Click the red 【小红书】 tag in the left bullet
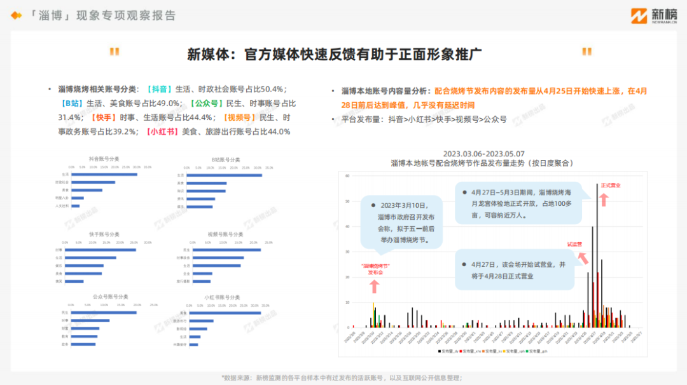The height and width of the screenshot is (385, 687). 162,132
